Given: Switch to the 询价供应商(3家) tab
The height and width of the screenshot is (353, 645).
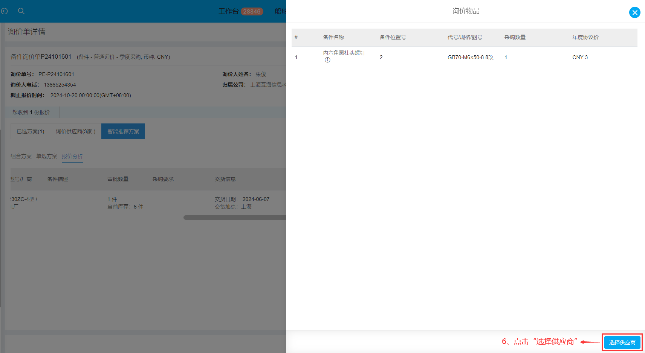Looking at the screenshot, I should [76, 131].
